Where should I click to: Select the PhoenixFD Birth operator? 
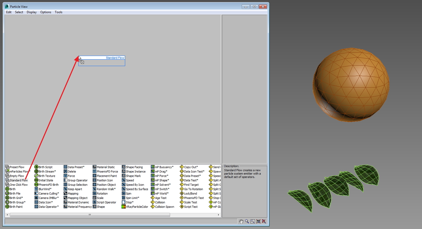pyautogui.click(x=46, y=185)
